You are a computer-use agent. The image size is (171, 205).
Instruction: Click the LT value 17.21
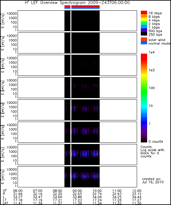[57, 200]
